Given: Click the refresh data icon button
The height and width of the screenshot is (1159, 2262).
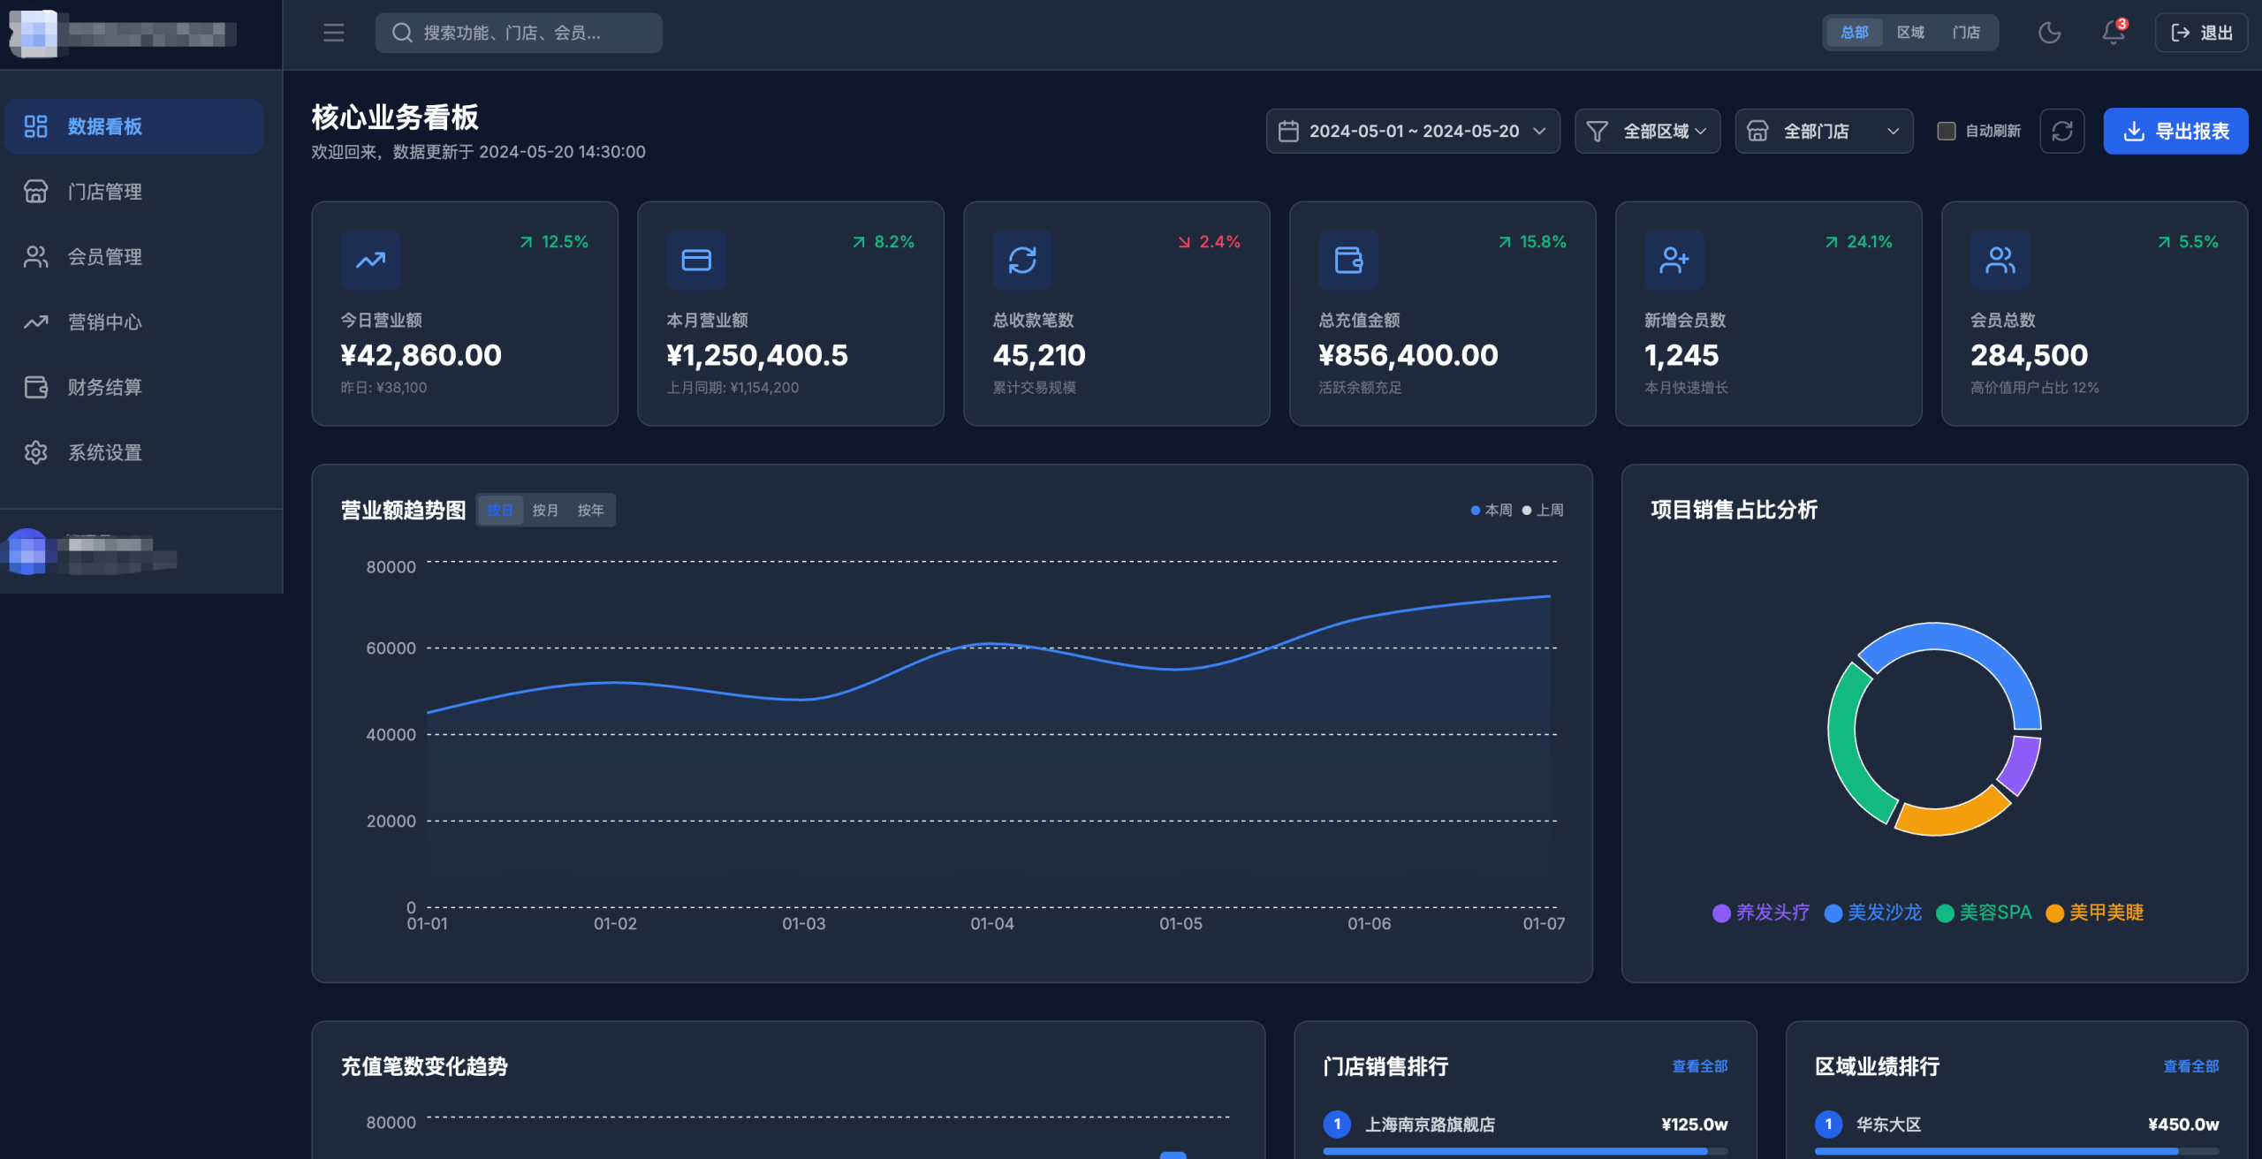Looking at the screenshot, I should tap(2061, 131).
